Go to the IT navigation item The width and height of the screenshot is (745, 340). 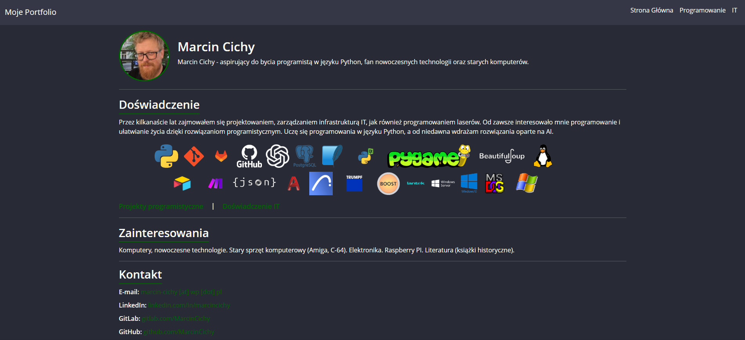coord(734,11)
